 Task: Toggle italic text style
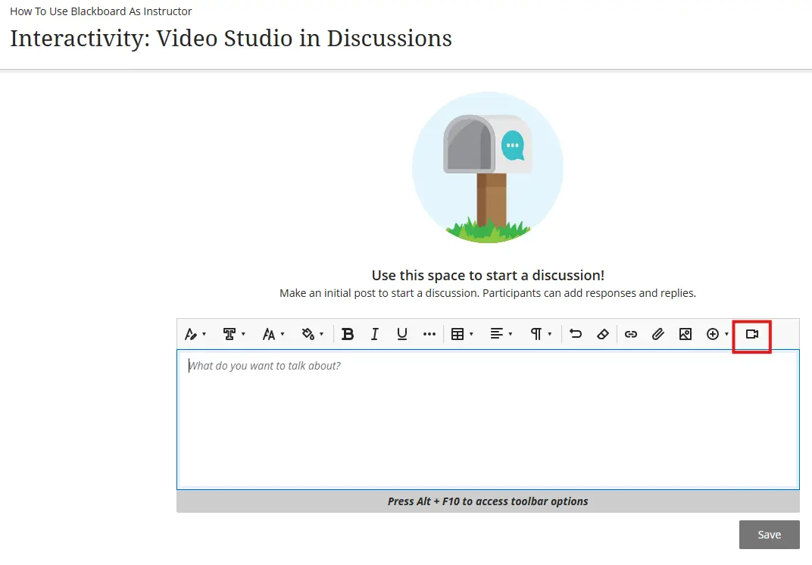coord(374,334)
